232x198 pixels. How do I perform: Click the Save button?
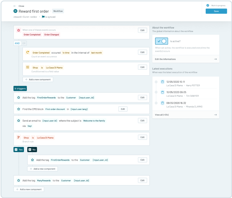click(x=216, y=11)
